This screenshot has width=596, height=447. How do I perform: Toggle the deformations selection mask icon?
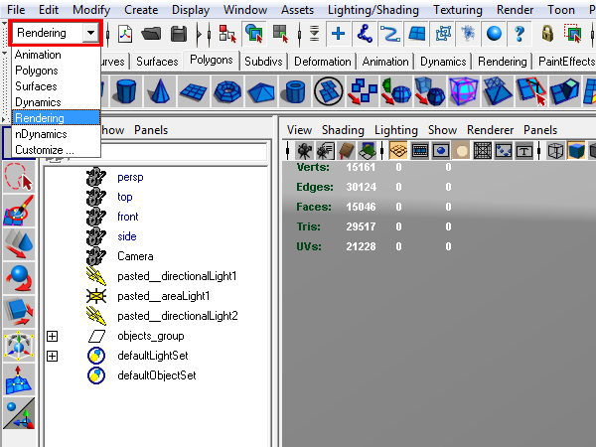443,34
